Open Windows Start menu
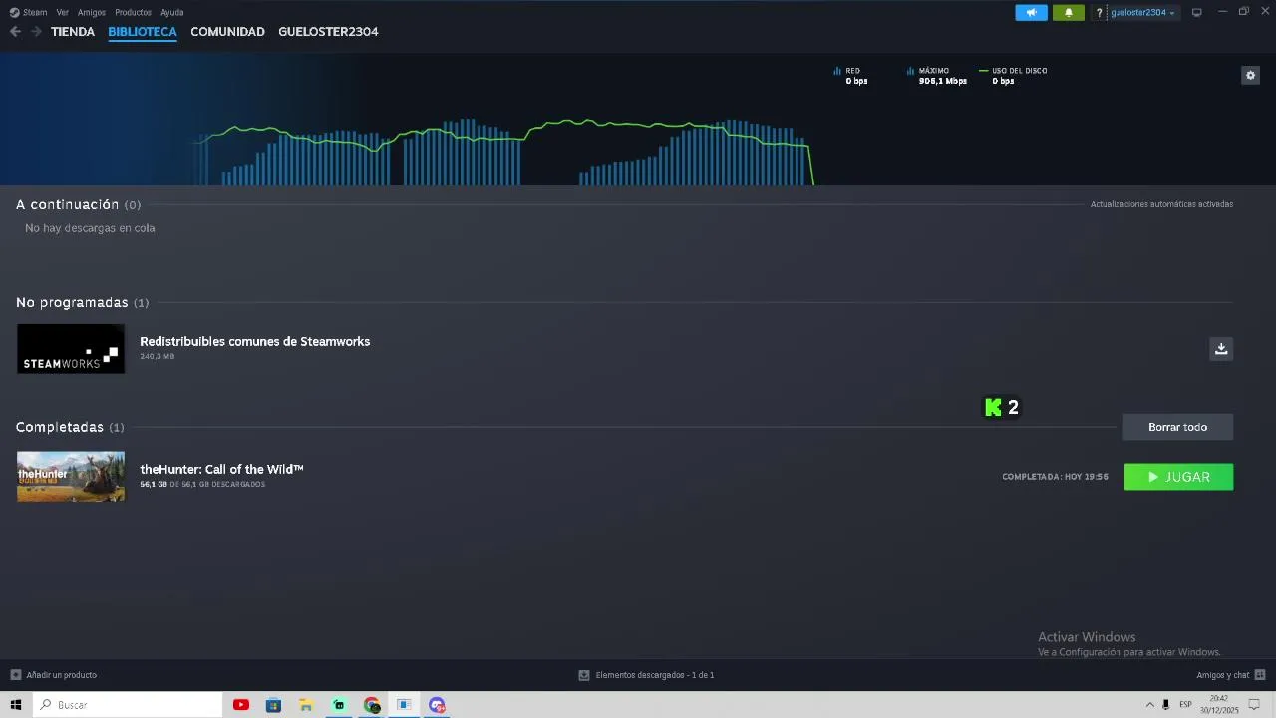1276x718 pixels. click(16, 705)
